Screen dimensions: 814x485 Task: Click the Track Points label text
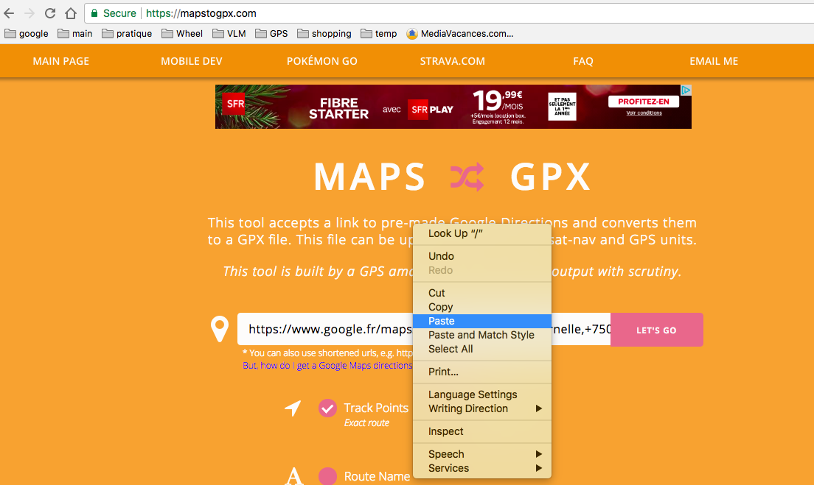[x=376, y=408]
